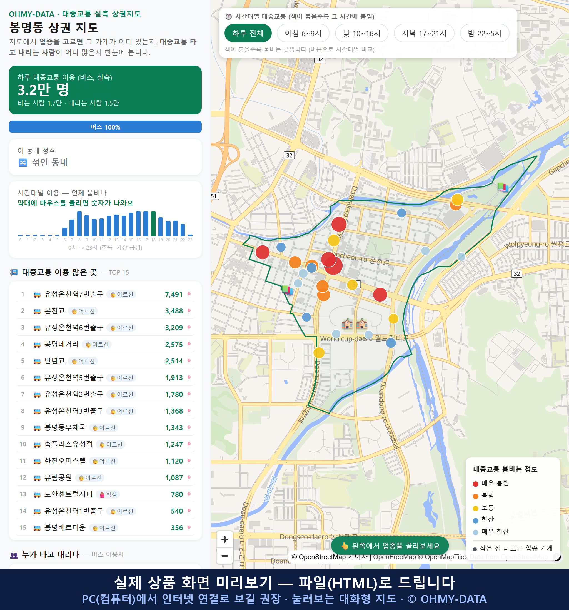Click the 학생 tag on 도안센트럴시티
The width and height of the screenshot is (569, 610).
point(108,494)
